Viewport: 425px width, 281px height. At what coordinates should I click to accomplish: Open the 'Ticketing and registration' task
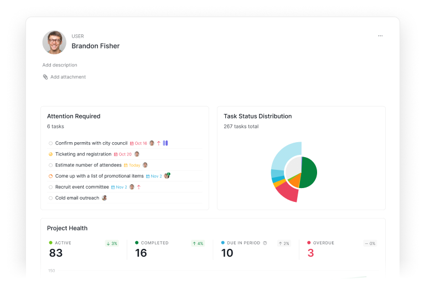pos(83,154)
